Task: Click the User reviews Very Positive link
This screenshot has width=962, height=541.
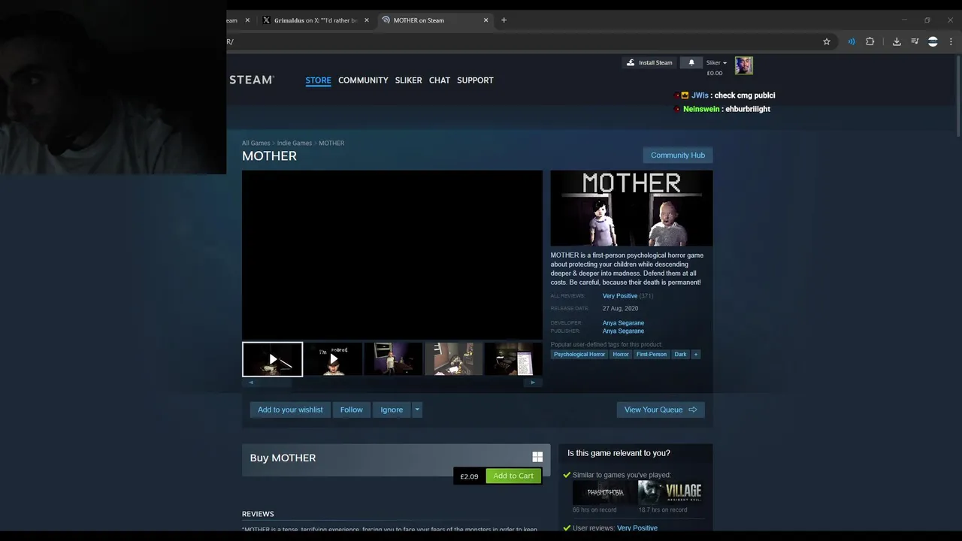Action: tap(637, 528)
